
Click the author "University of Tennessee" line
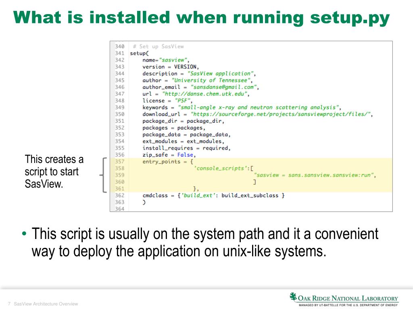coord(198,80)
